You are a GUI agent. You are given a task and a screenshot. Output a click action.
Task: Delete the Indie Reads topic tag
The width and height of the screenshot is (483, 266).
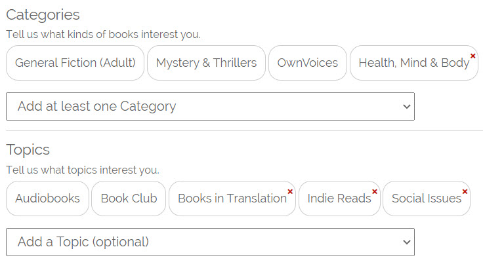(x=375, y=192)
